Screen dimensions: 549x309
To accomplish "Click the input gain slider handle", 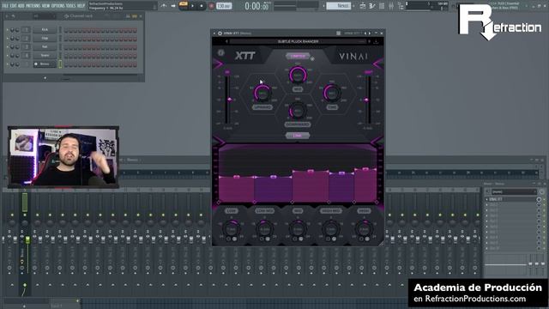I will click(x=229, y=100).
